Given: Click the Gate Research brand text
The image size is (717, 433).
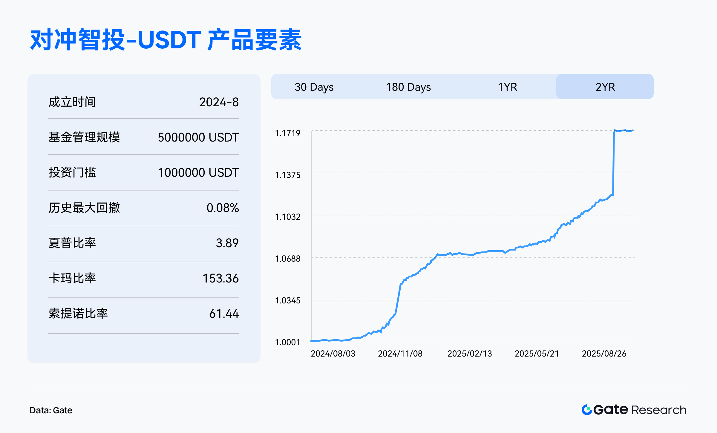Looking at the screenshot, I should point(640,410).
